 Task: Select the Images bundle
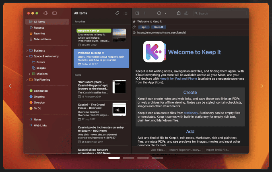click(x=41, y=68)
